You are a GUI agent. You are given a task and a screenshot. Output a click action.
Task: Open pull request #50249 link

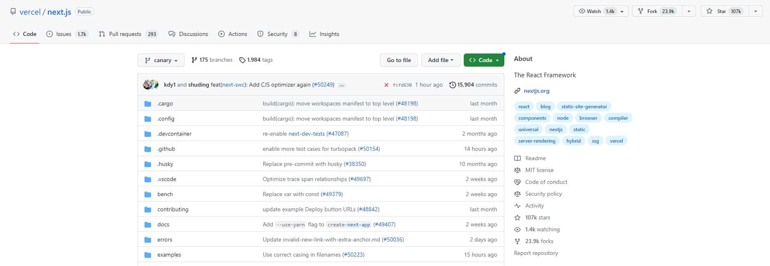pos(323,85)
